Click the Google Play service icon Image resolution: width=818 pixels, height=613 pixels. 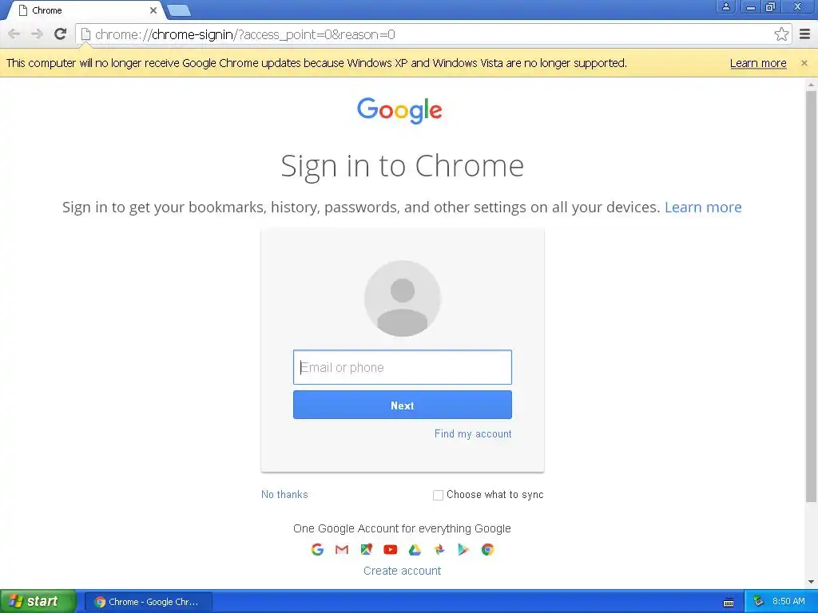463,549
